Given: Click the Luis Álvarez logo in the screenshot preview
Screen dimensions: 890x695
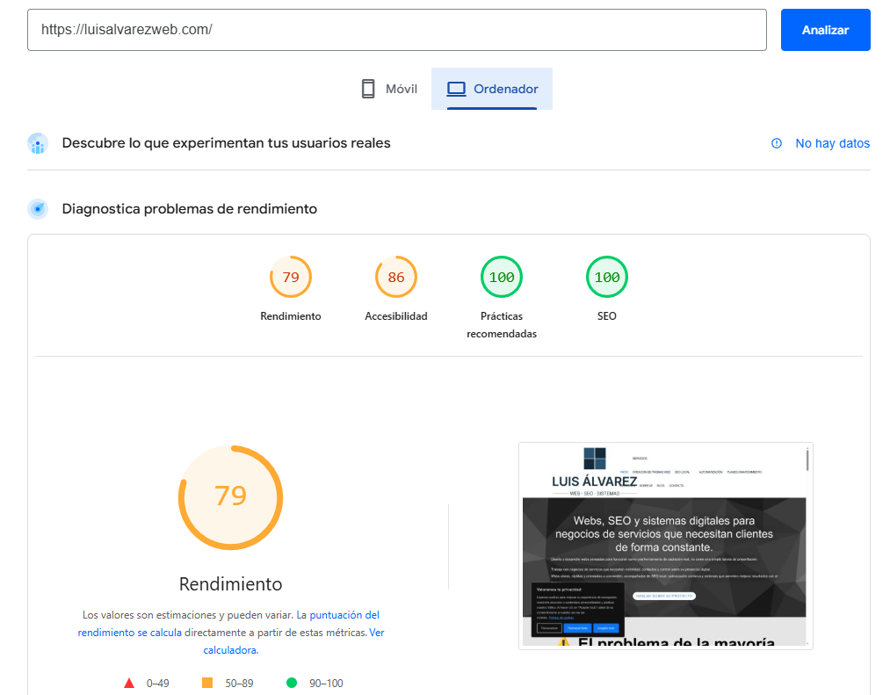Looking at the screenshot, I should [595, 470].
